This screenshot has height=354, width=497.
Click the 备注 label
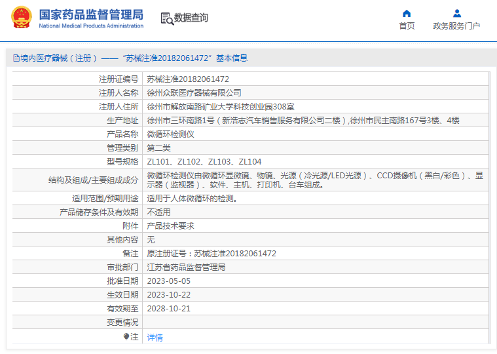[130, 254]
